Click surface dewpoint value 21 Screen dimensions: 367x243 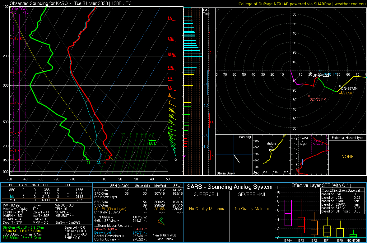point(88,163)
